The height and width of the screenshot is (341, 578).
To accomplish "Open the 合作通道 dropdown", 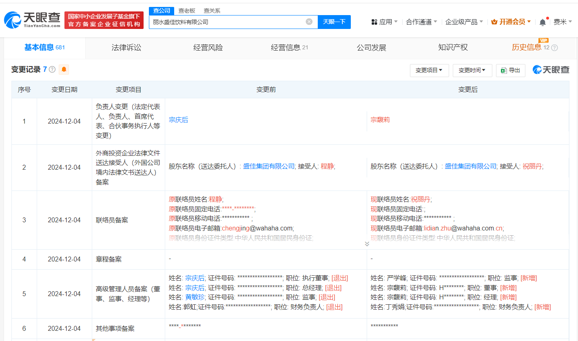I will pos(421,22).
